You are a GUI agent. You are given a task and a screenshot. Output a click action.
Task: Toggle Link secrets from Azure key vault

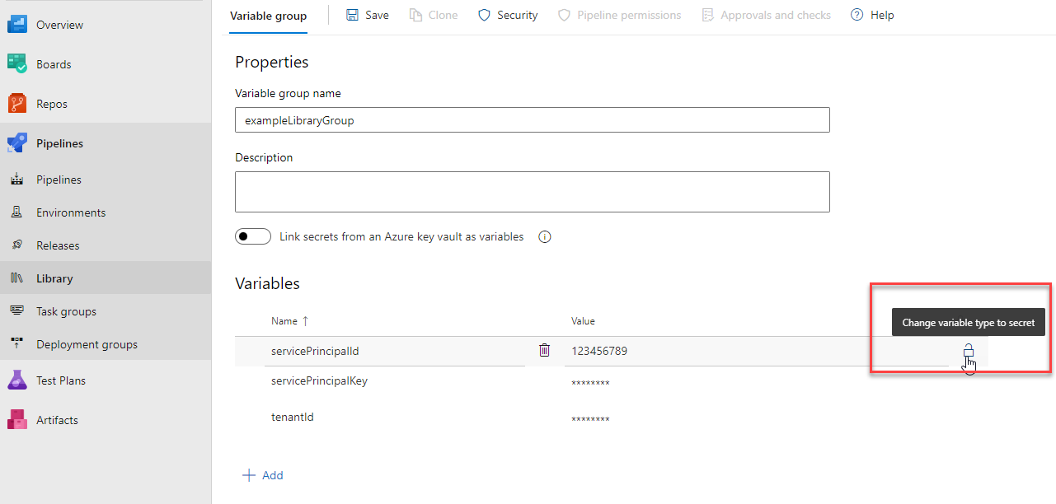(253, 237)
